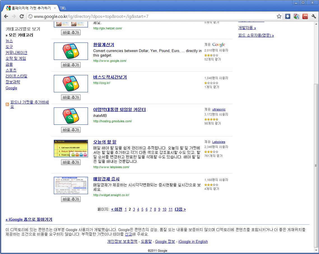319x254 pixels.
Task: Click 바로 추가 under the gtx.helizet.com gadget
Action: coord(71,32)
